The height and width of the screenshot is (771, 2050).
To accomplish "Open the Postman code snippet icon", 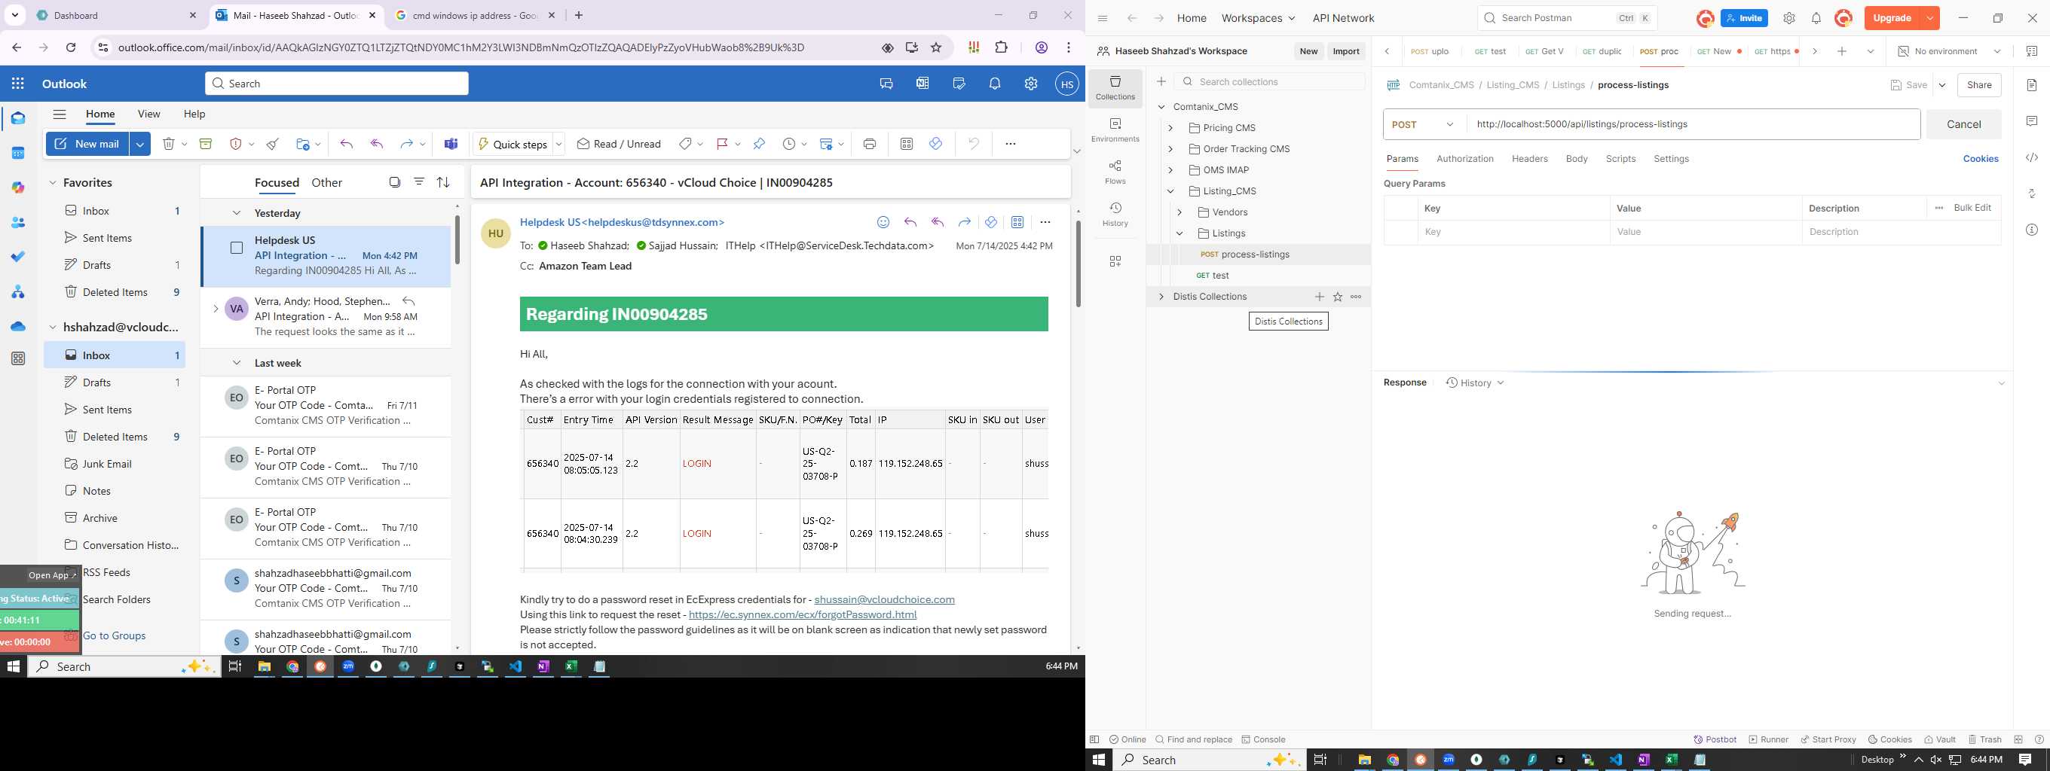I will click(x=2032, y=158).
